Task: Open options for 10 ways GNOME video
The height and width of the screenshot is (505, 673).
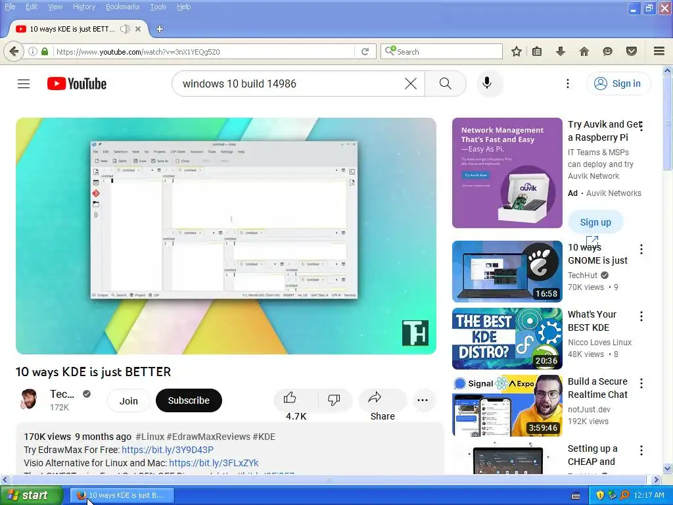Action: coord(641,249)
